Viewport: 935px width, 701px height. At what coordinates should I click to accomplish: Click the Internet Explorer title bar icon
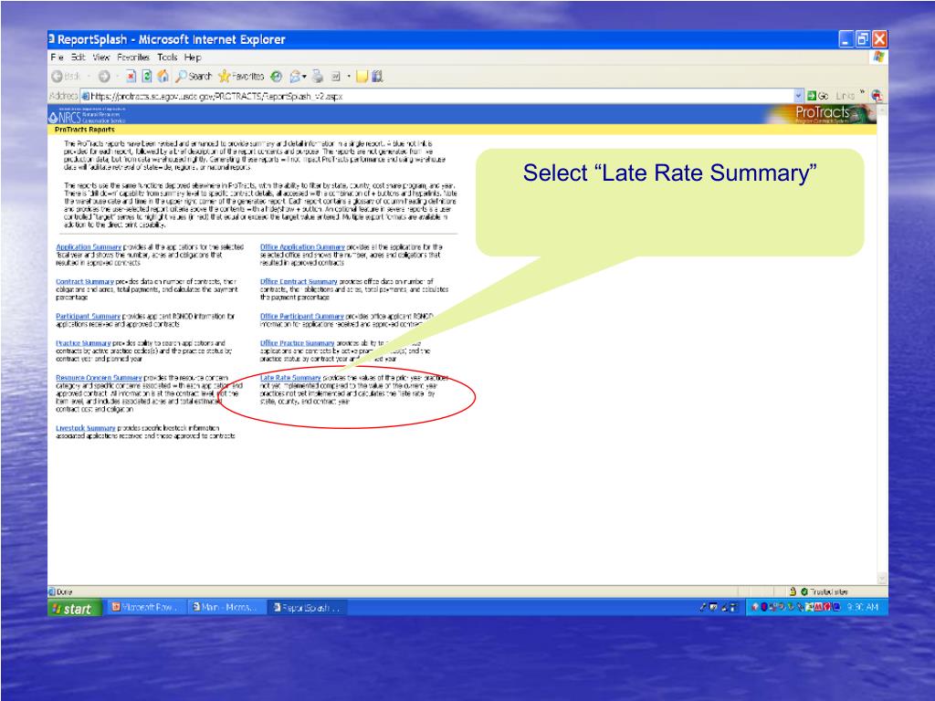[x=52, y=39]
